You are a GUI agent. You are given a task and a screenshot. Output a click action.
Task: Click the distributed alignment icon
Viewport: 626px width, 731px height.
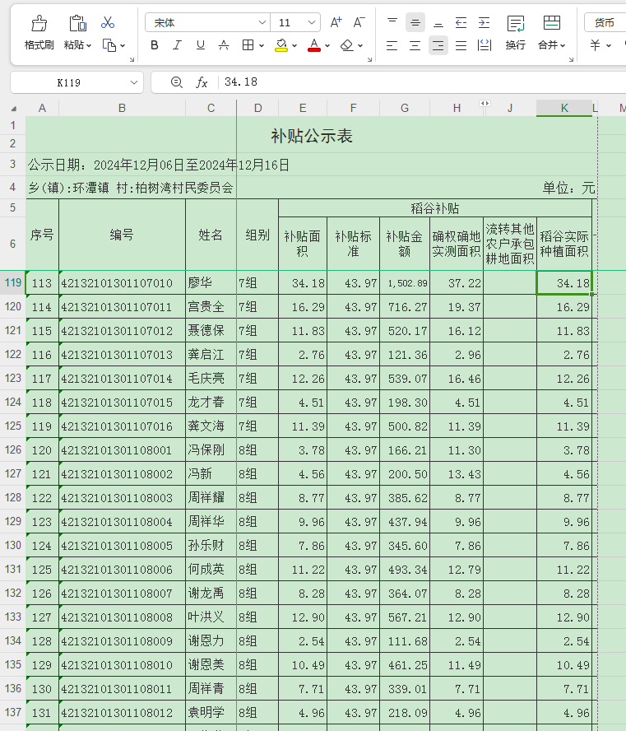pos(485,45)
